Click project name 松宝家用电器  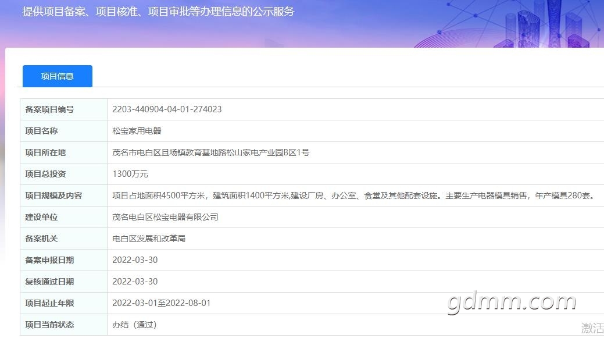(x=137, y=131)
